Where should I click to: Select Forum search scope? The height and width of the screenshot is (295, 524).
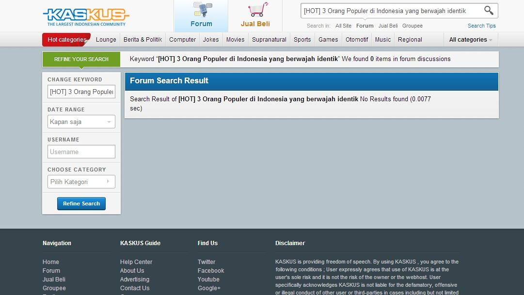tap(365, 26)
